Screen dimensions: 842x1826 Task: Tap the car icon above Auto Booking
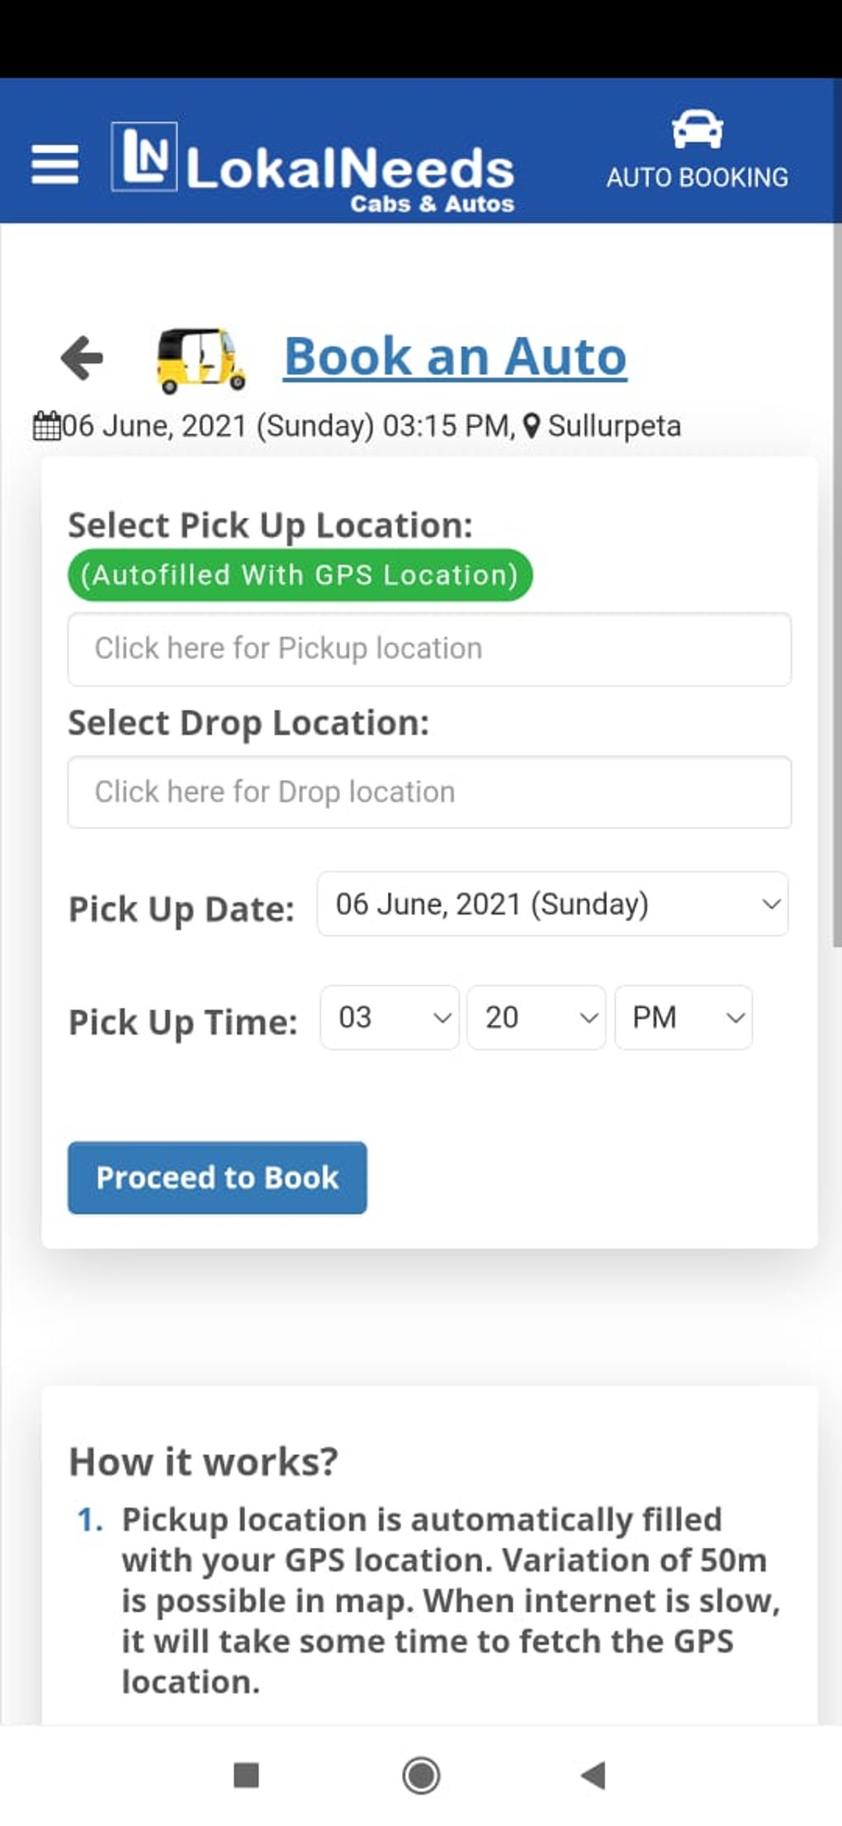698,130
